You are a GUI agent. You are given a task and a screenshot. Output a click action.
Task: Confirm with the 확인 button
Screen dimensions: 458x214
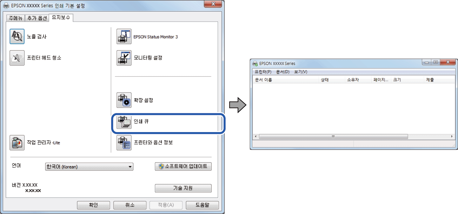click(x=93, y=205)
